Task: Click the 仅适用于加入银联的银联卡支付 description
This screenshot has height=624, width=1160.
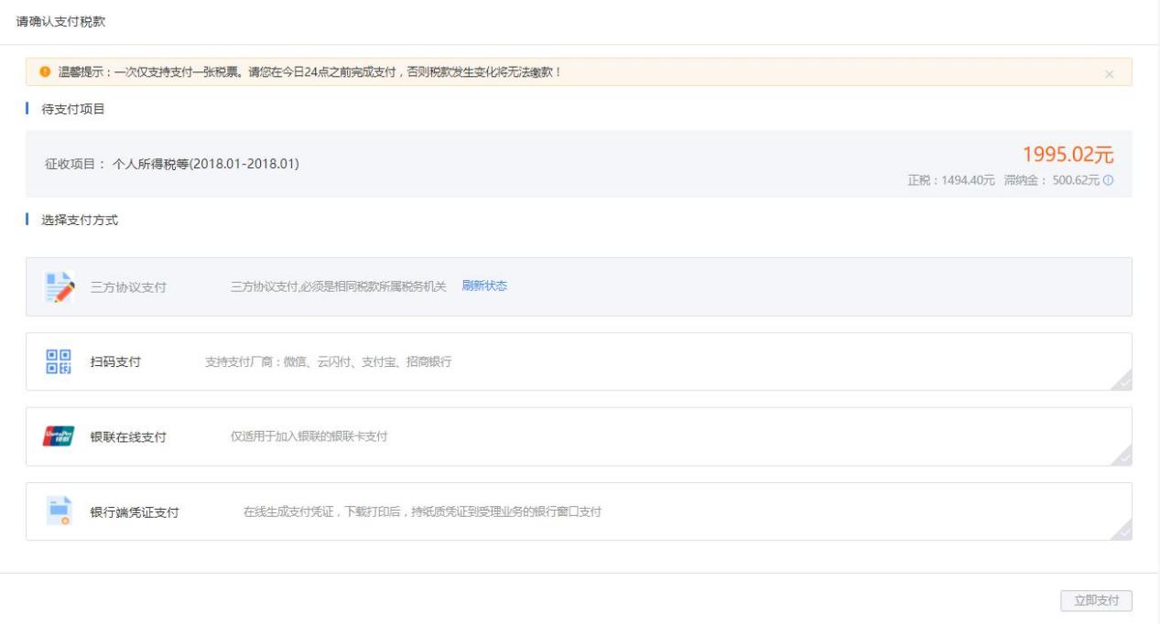Action: pyautogui.click(x=309, y=436)
